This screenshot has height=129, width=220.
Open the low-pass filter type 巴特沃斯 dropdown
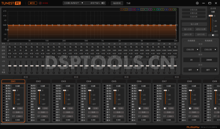(x=209, y=50)
